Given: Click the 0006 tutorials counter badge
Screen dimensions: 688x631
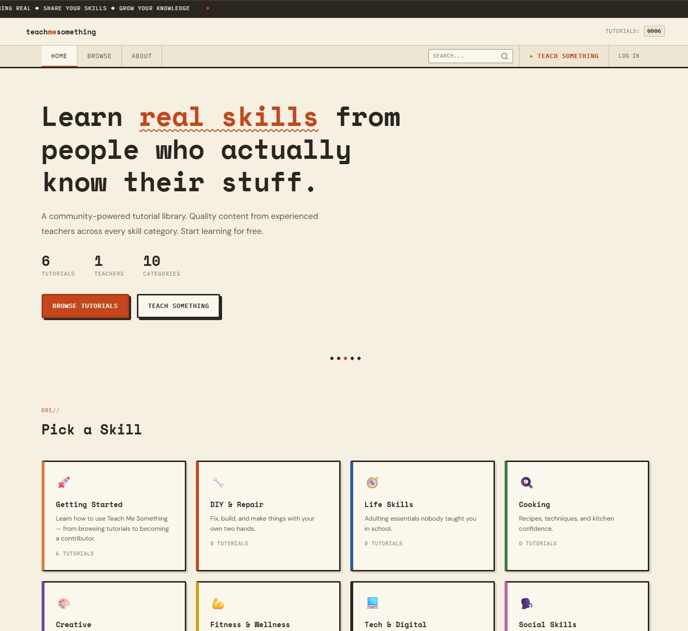Looking at the screenshot, I should [x=654, y=31].
